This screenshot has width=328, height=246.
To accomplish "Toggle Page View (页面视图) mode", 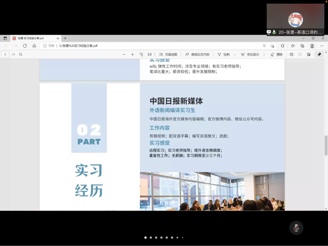I will point(168,55).
